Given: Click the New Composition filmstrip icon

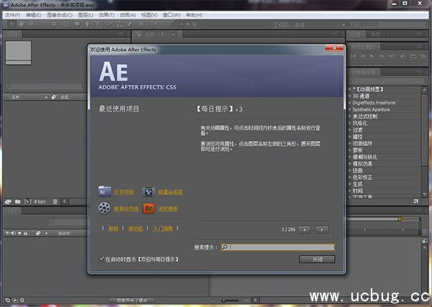Looking at the screenshot, I should pos(148,192).
